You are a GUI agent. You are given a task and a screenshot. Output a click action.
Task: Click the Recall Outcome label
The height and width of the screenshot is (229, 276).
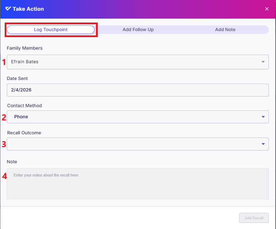(24, 133)
